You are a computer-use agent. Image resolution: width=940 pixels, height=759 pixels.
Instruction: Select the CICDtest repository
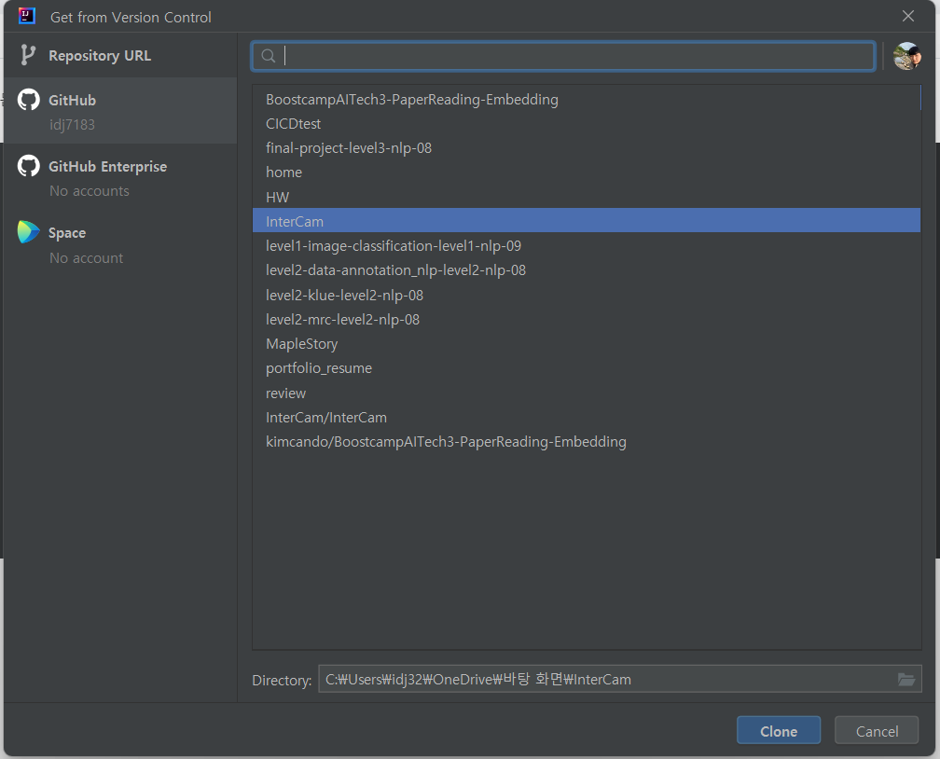click(587, 123)
